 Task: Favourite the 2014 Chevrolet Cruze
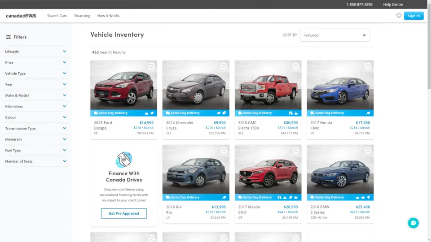224,66
